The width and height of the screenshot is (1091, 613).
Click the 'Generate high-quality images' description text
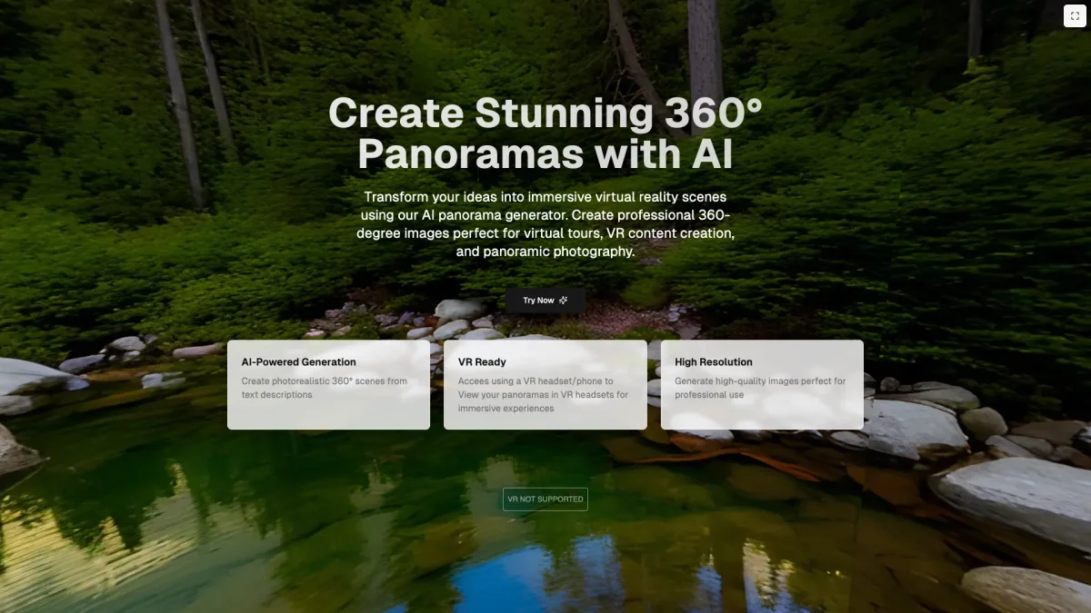coord(760,388)
